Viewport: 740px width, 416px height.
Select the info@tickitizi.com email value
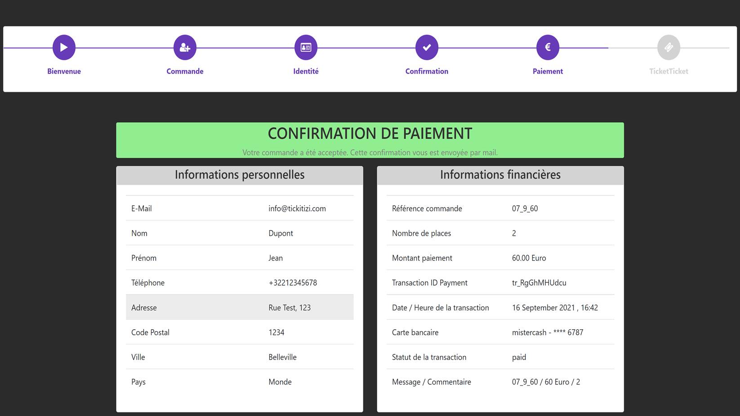coord(297,208)
